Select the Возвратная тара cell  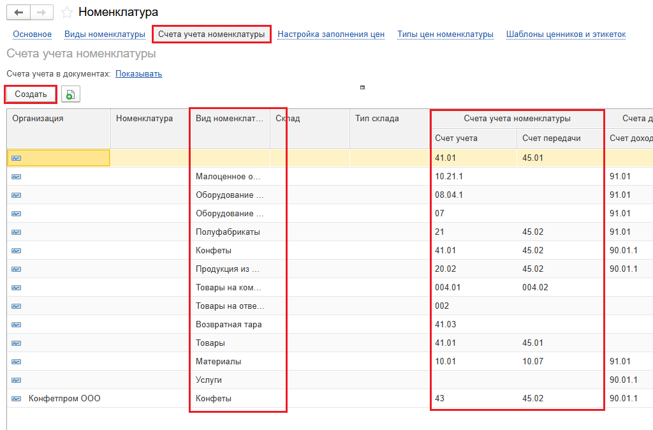point(230,325)
